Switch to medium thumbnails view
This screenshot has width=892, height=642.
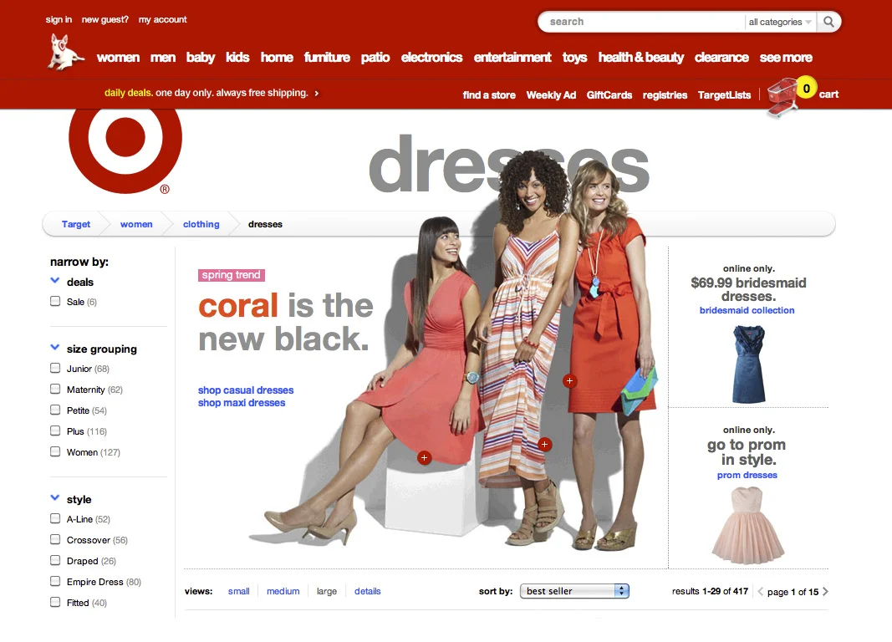point(283,591)
